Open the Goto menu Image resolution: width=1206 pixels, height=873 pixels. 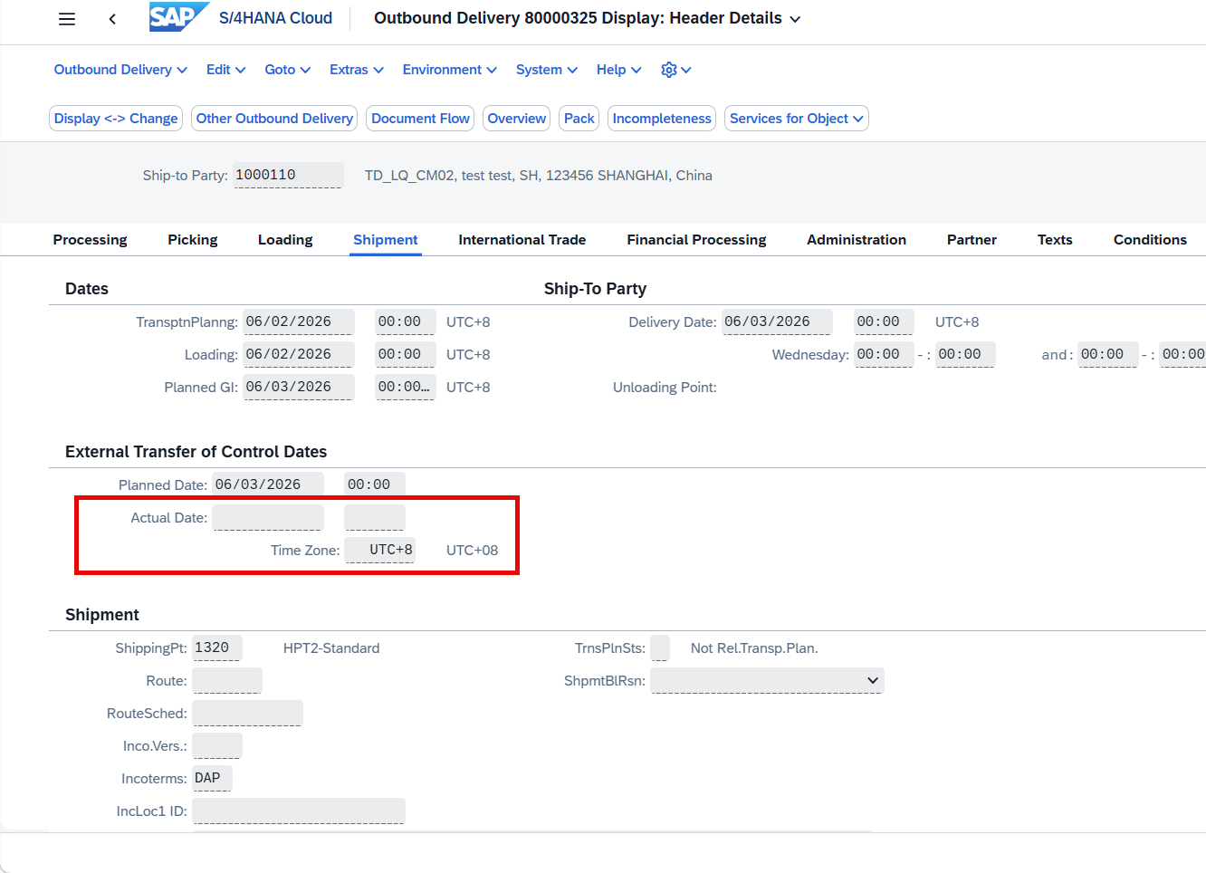[287, 70]
